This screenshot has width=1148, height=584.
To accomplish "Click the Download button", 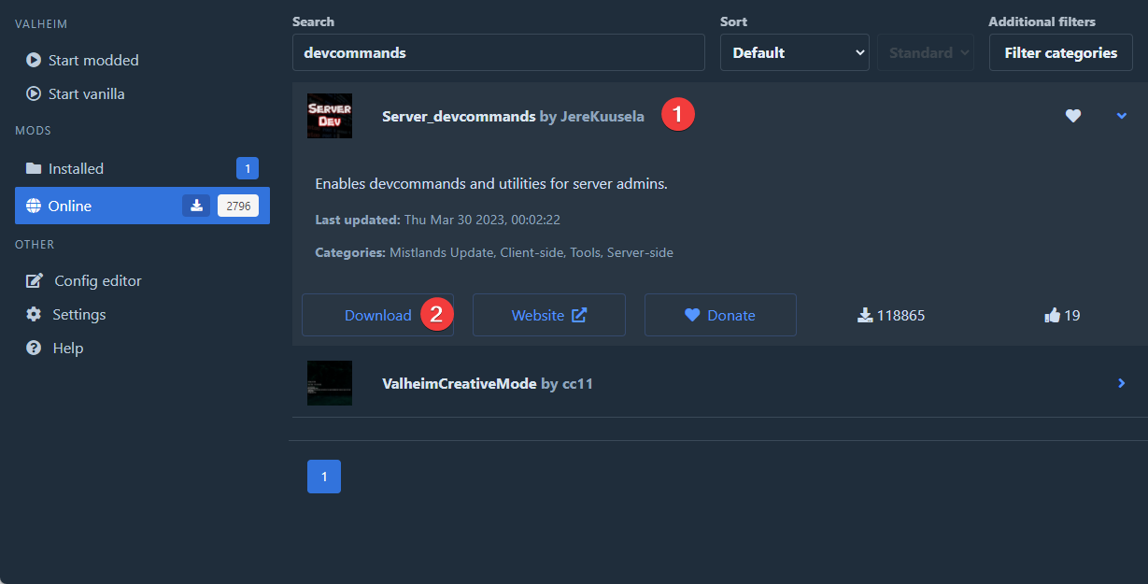I will (x=377, y=315).
